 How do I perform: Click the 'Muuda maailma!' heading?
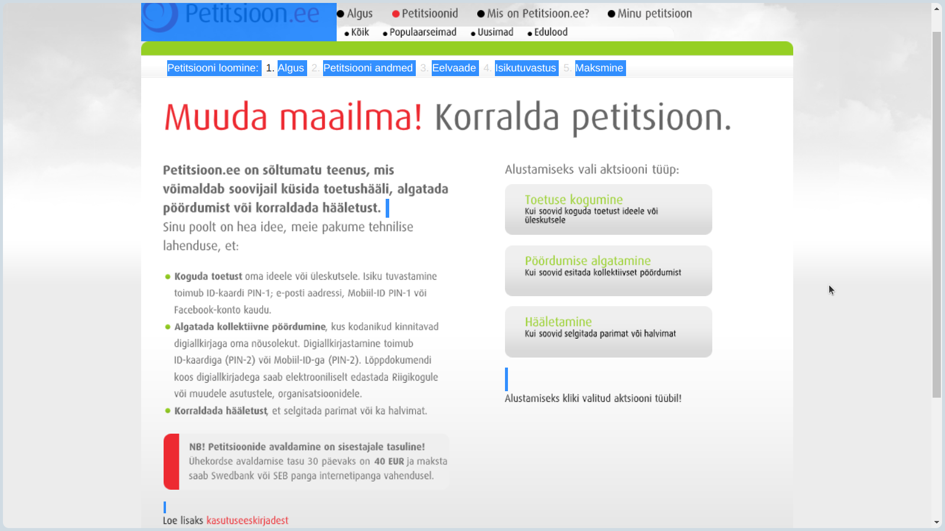293,117
